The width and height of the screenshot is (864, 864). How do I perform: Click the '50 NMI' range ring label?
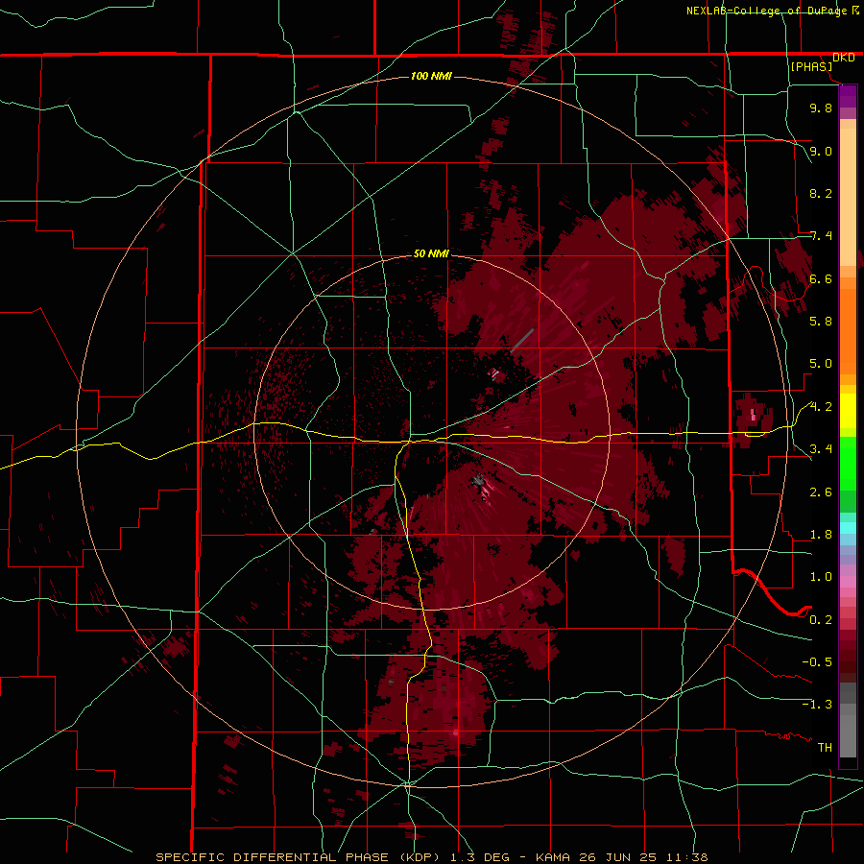(431, 254)
